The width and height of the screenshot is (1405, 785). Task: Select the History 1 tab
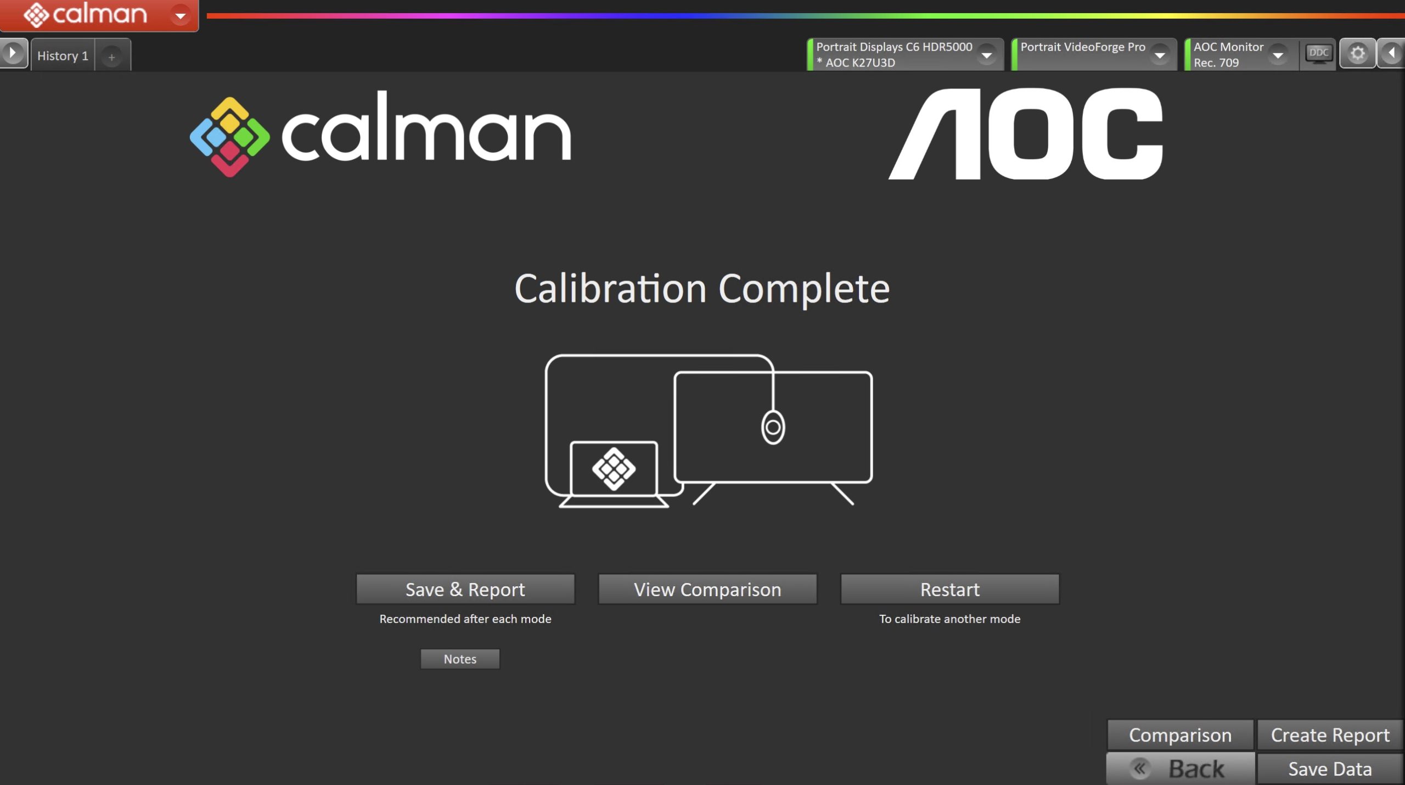(63, 55)
